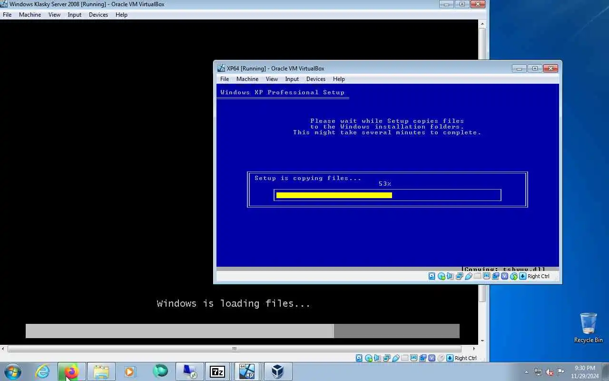The height and width of the screenshot is (381, 609).
Task: Open Devices menu in Klasky Server window
Action: pyautogui.click(x=98, y=15)
